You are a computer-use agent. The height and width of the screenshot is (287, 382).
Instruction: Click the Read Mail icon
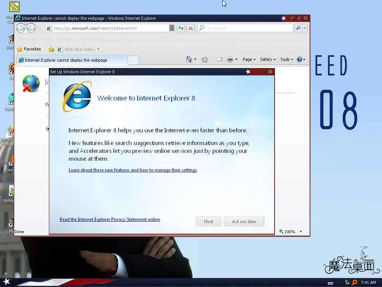[219, 59]
